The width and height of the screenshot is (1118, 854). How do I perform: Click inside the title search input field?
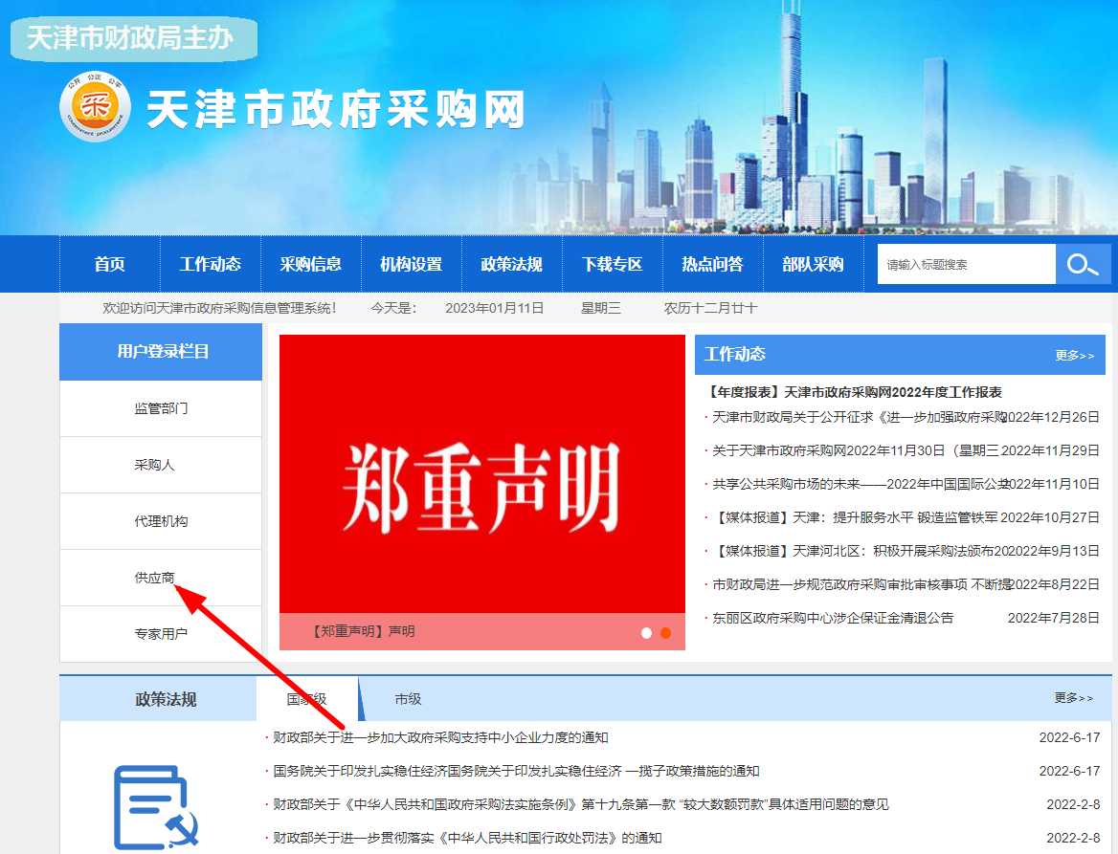point(965,265)
